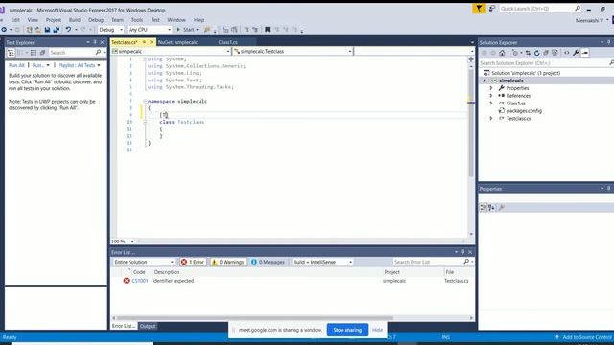Click the Navigate Backward toolbar icon
The image size is (614, 345).
point(4,30)
